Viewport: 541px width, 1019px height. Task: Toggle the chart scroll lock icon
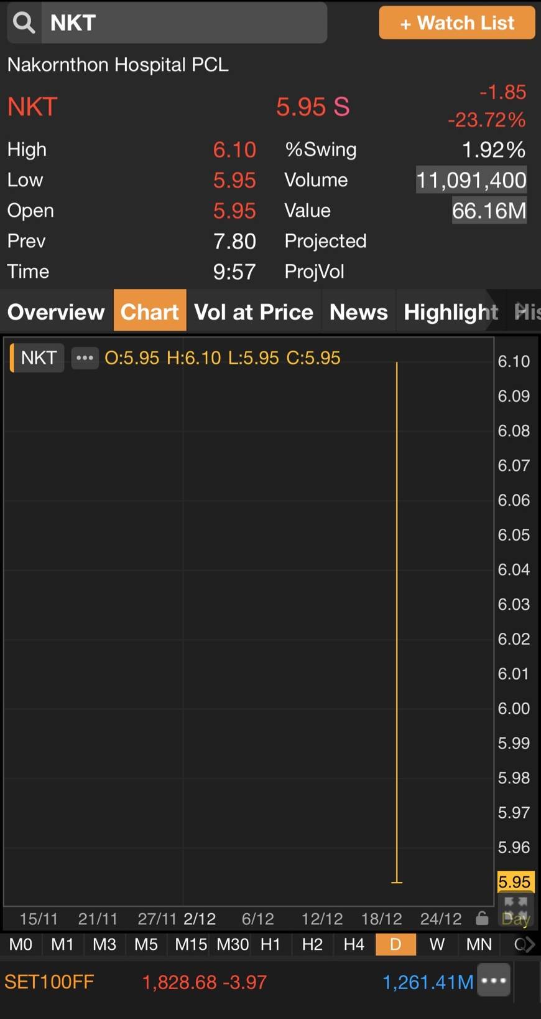click(482, 919)
